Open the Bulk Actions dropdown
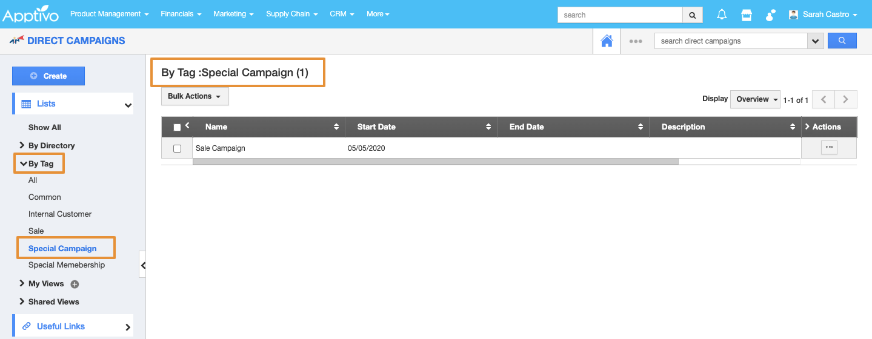 [x=195, y=96]
